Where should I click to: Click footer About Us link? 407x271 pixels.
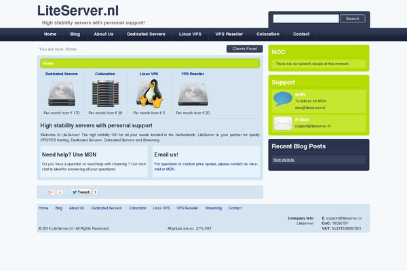pyautogui.click(x=77, y=208)
